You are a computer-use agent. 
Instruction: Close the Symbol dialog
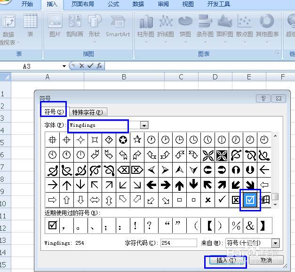[x=279, y=98]
